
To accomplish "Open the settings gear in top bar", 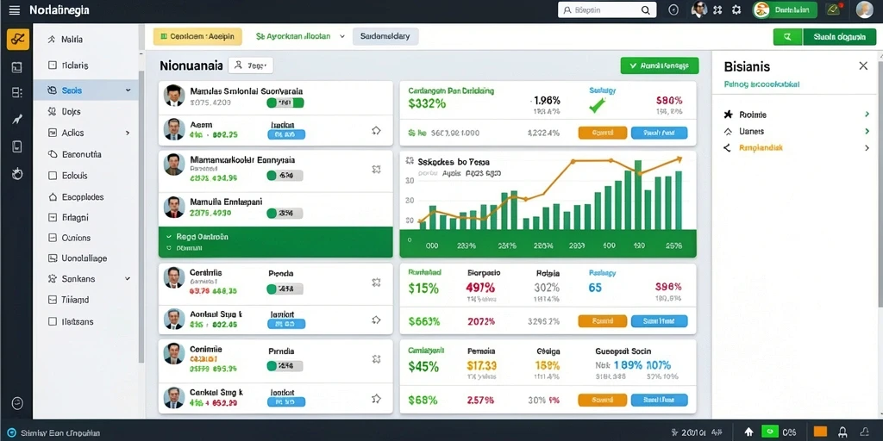I will click(x=736, y=9).
